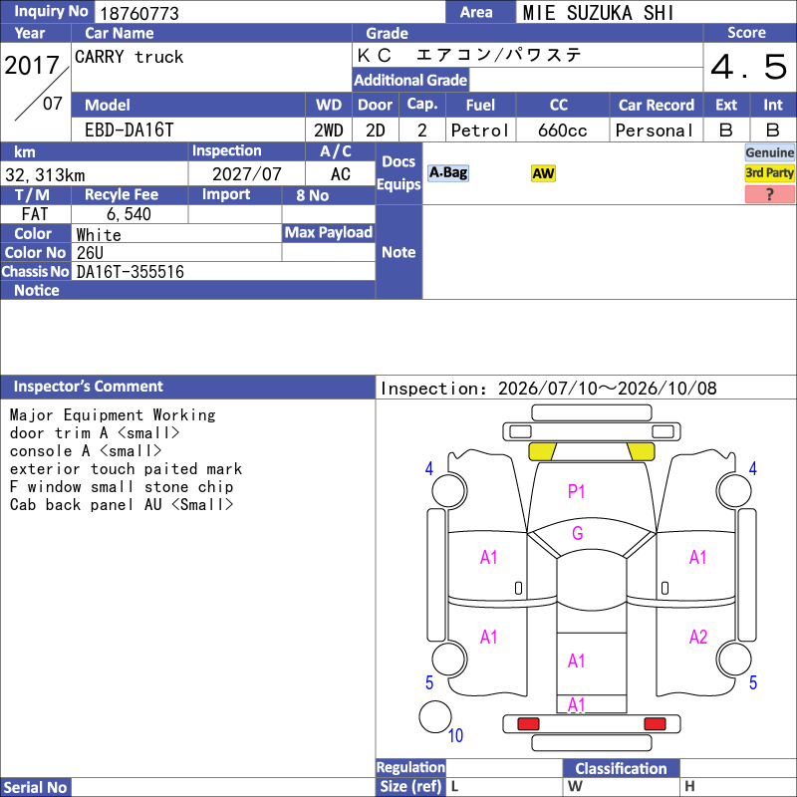The height and width of the screenshot is (797, 797).
Task: Click the Additional Grade label
Action: click(410, 80)
